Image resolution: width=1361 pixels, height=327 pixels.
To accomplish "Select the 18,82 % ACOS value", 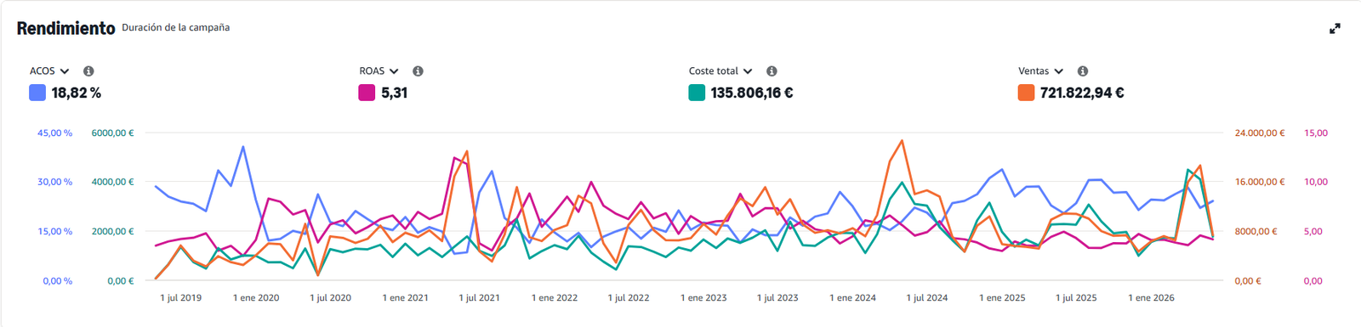I will coord(77,93).
